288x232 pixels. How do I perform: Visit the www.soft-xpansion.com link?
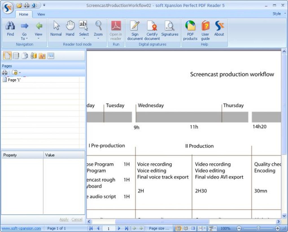pyautogui.click(x=21, y=228)
